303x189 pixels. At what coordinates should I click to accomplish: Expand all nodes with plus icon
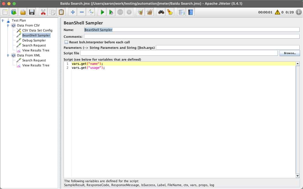(73, 12)
